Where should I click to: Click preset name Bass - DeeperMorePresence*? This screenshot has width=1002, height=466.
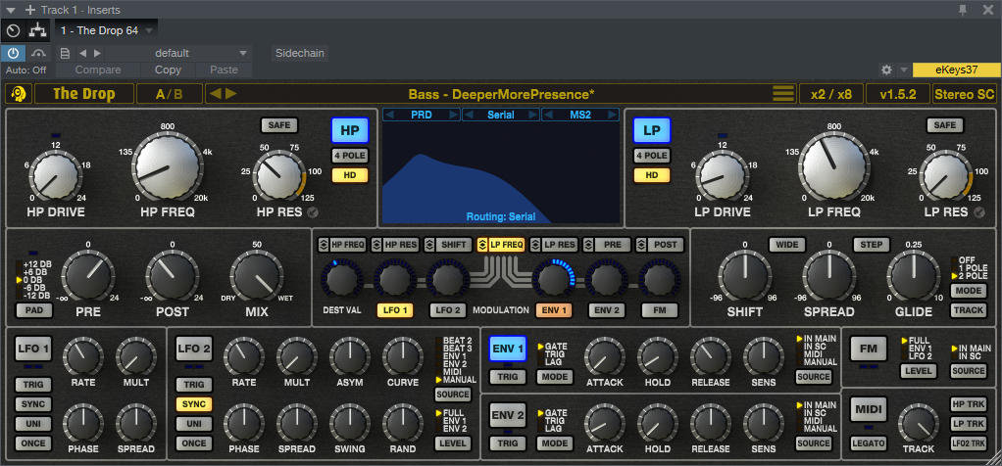[501, 94]
